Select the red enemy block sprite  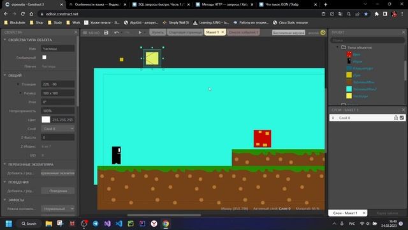coord(262,139)
